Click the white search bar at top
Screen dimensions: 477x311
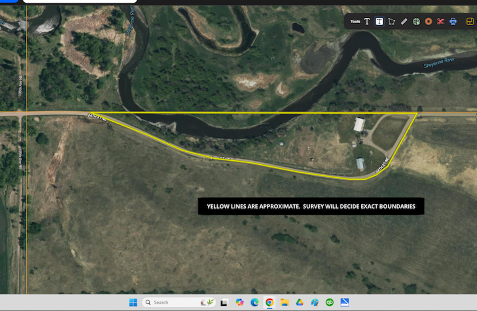80,1
